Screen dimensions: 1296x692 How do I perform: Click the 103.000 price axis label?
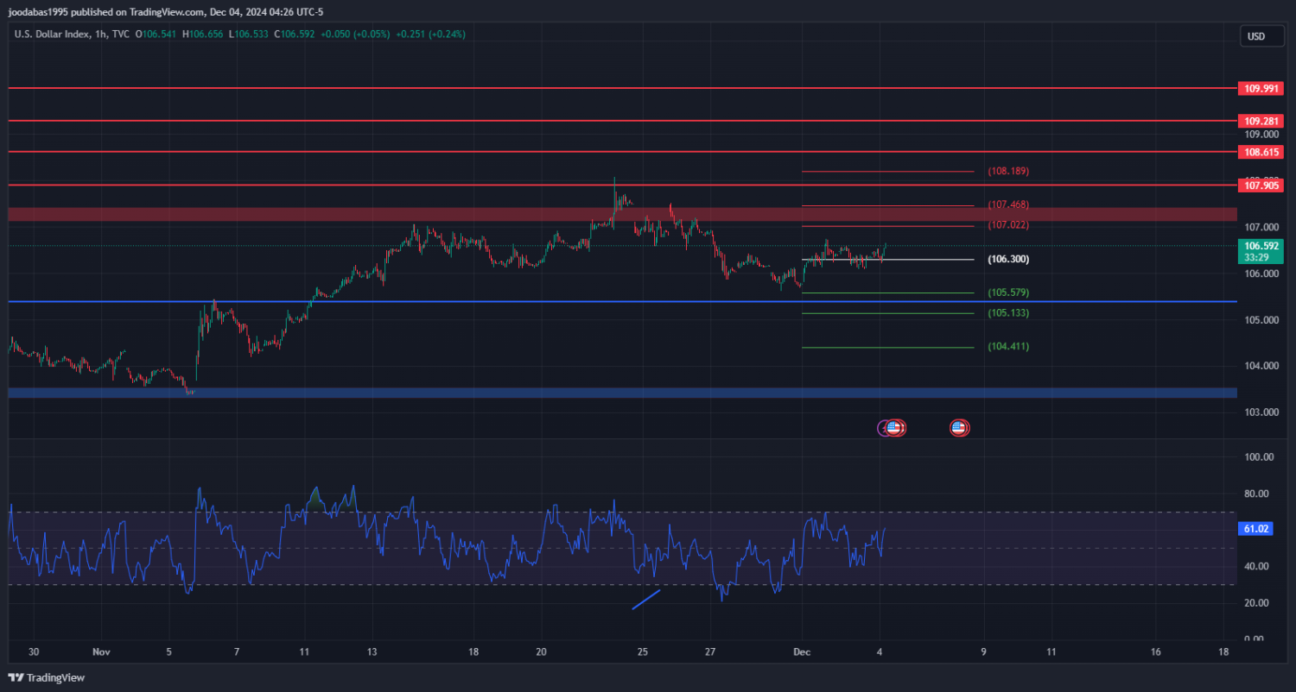point(1261,412)
